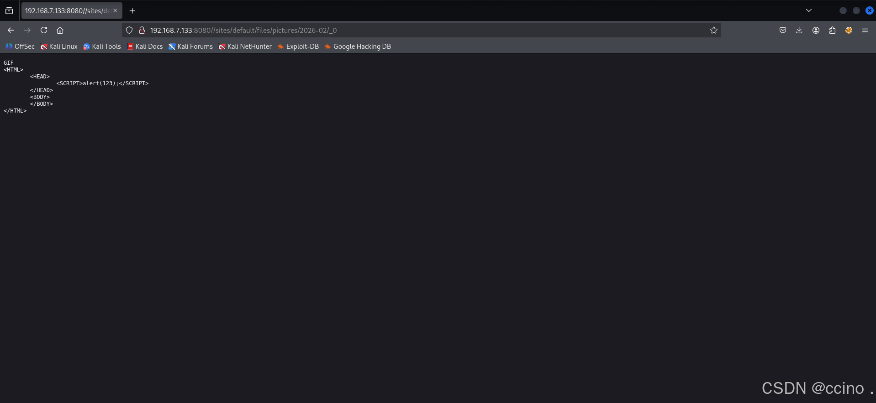Click the opening <BODY> tag line
876x403 pixels.
pos(40,97)
